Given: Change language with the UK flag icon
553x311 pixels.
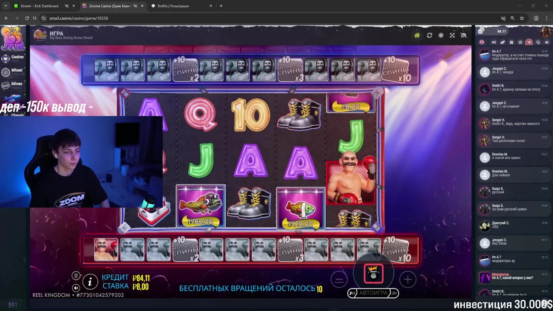Looking at the screenshot, I should (482, 42).
